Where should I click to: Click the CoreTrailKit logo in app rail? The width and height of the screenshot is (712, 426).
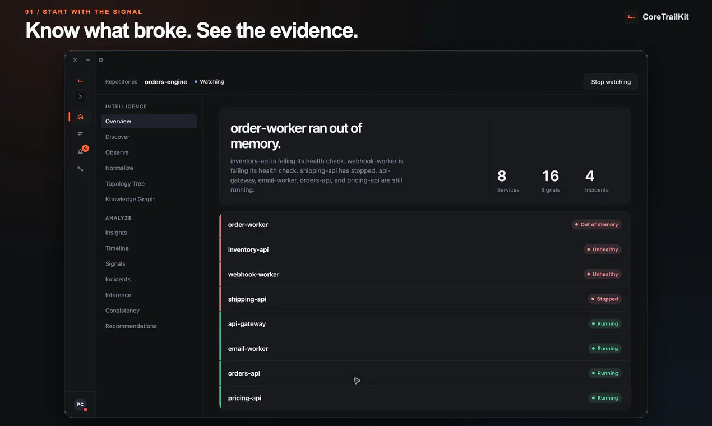click(x=80, y=81)
